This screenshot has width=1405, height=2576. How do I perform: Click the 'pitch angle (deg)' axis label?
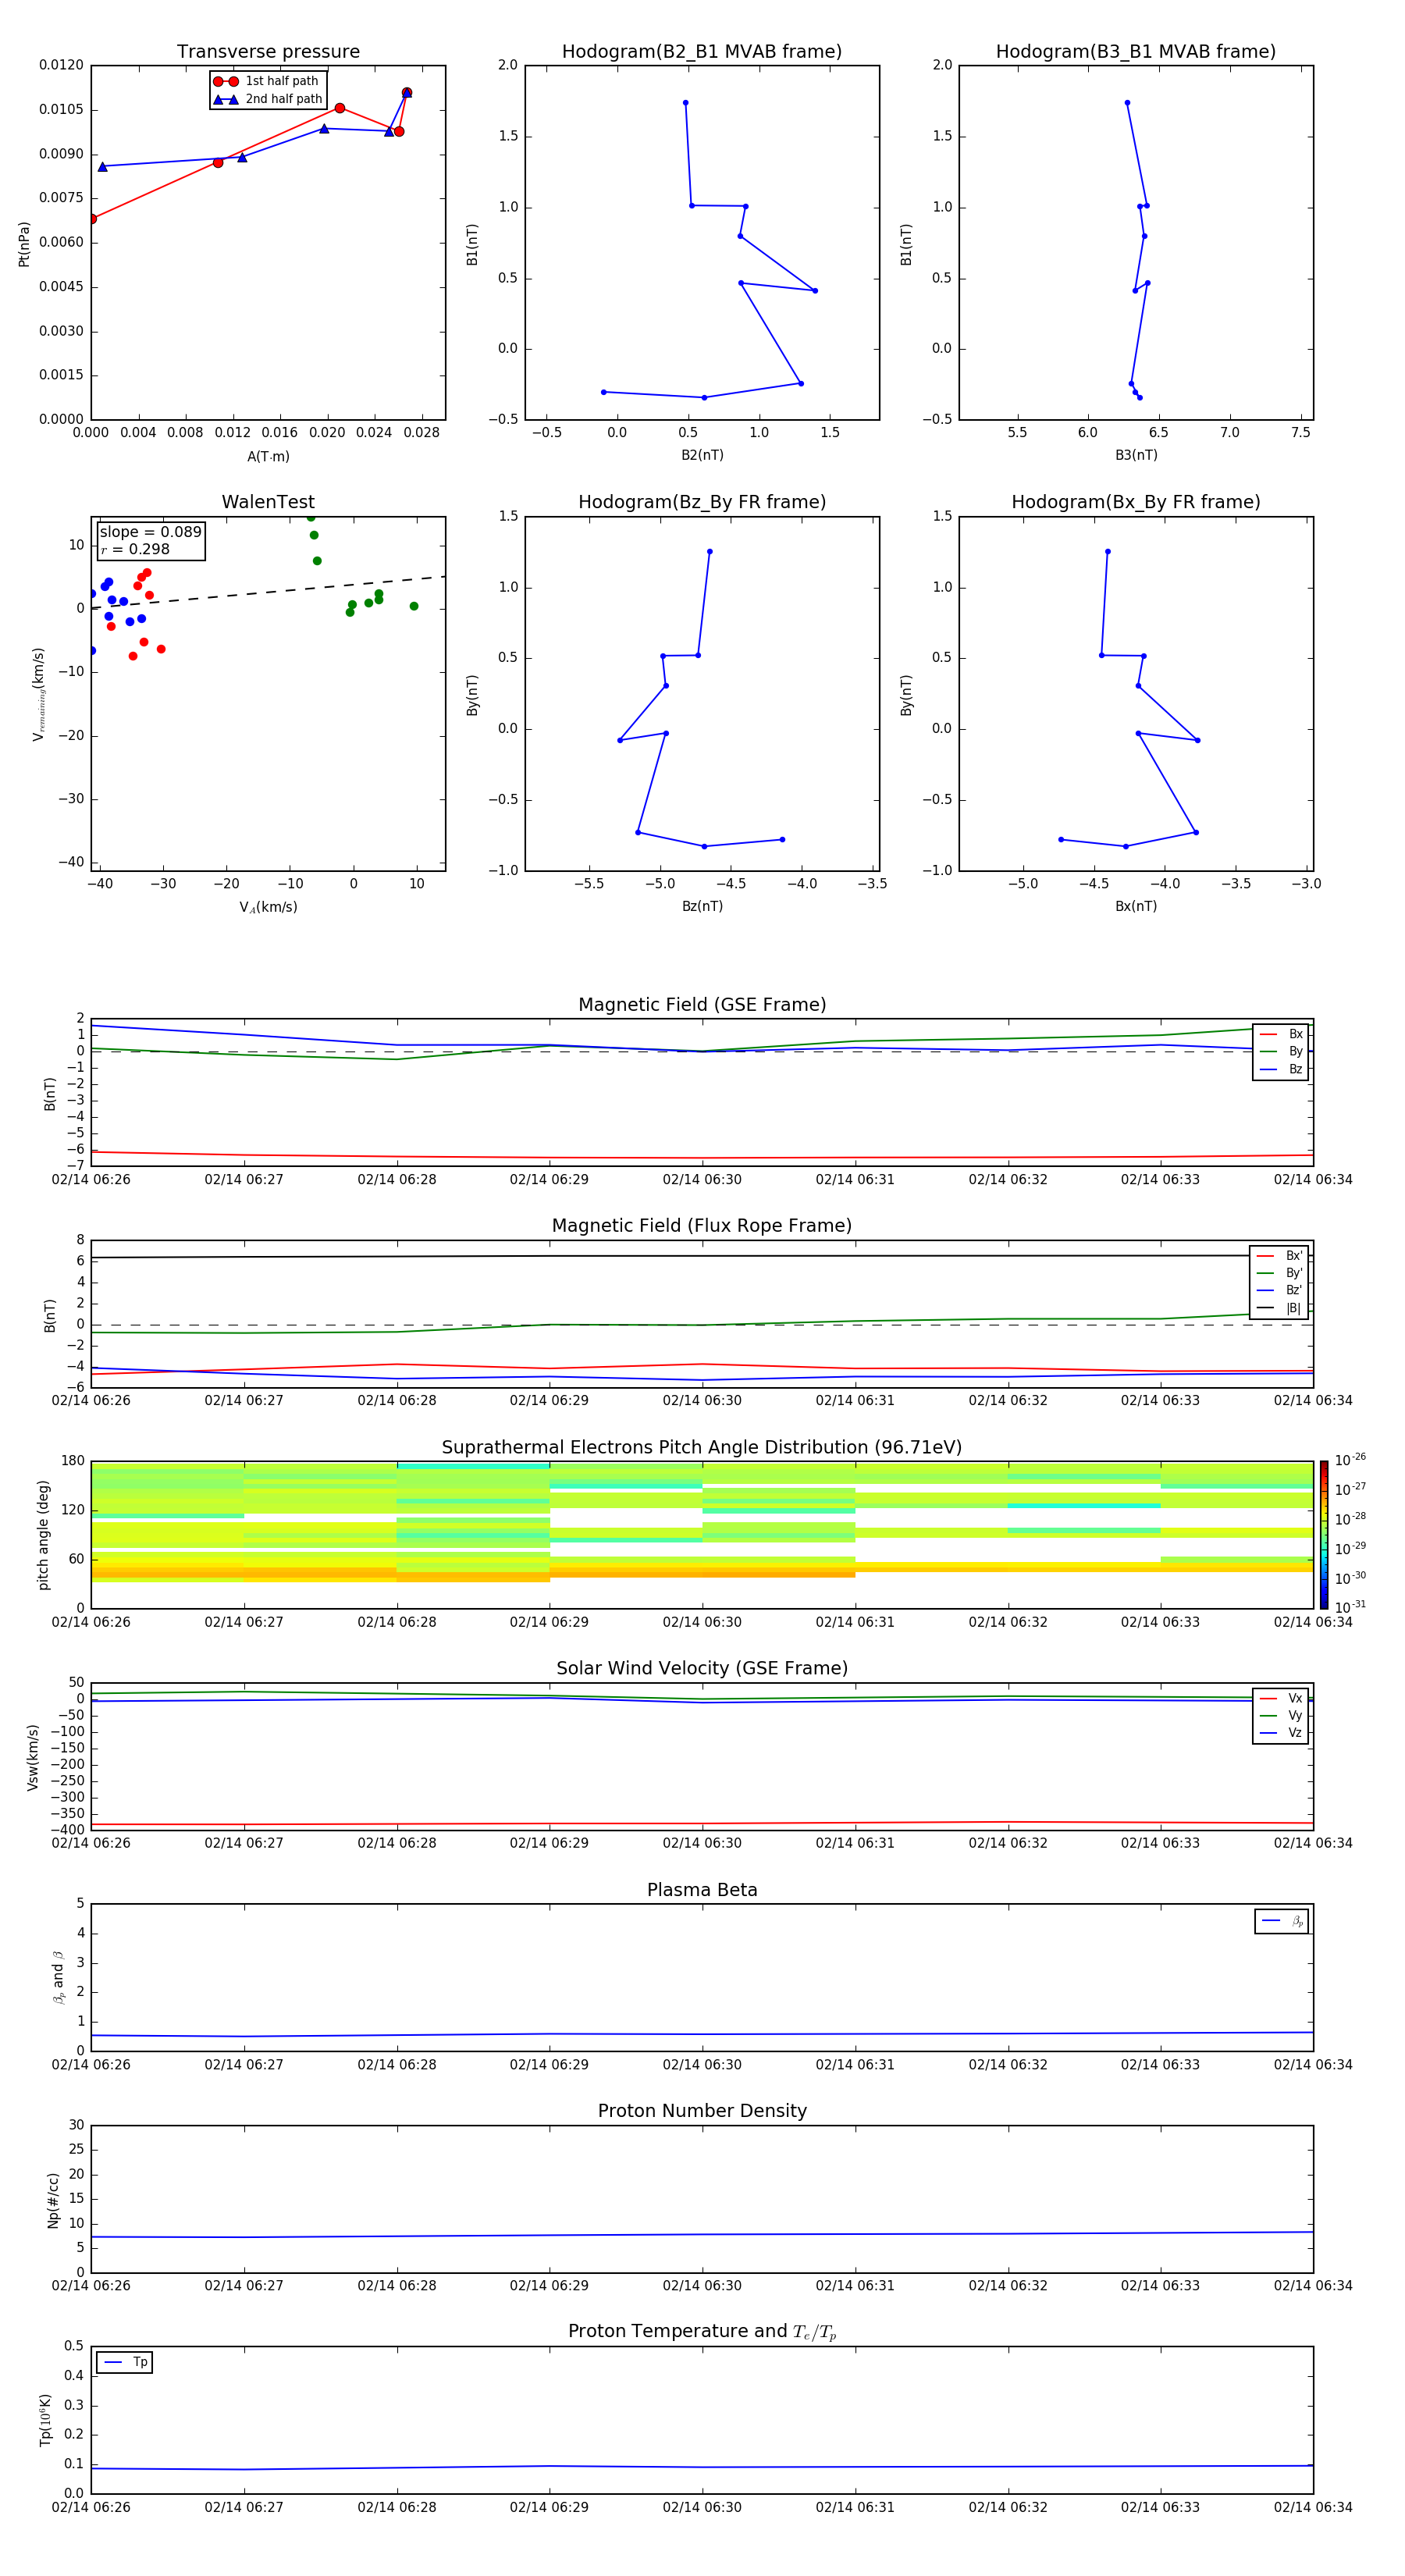pyautogui.click(x=44, y=1535)
